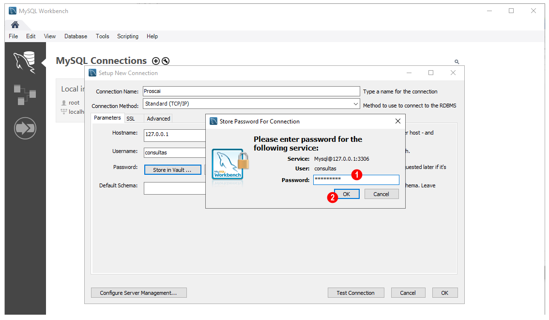Maximize the Setup New Connection window
This screenshot has height=320, width=549.
(x=431, y=73)
